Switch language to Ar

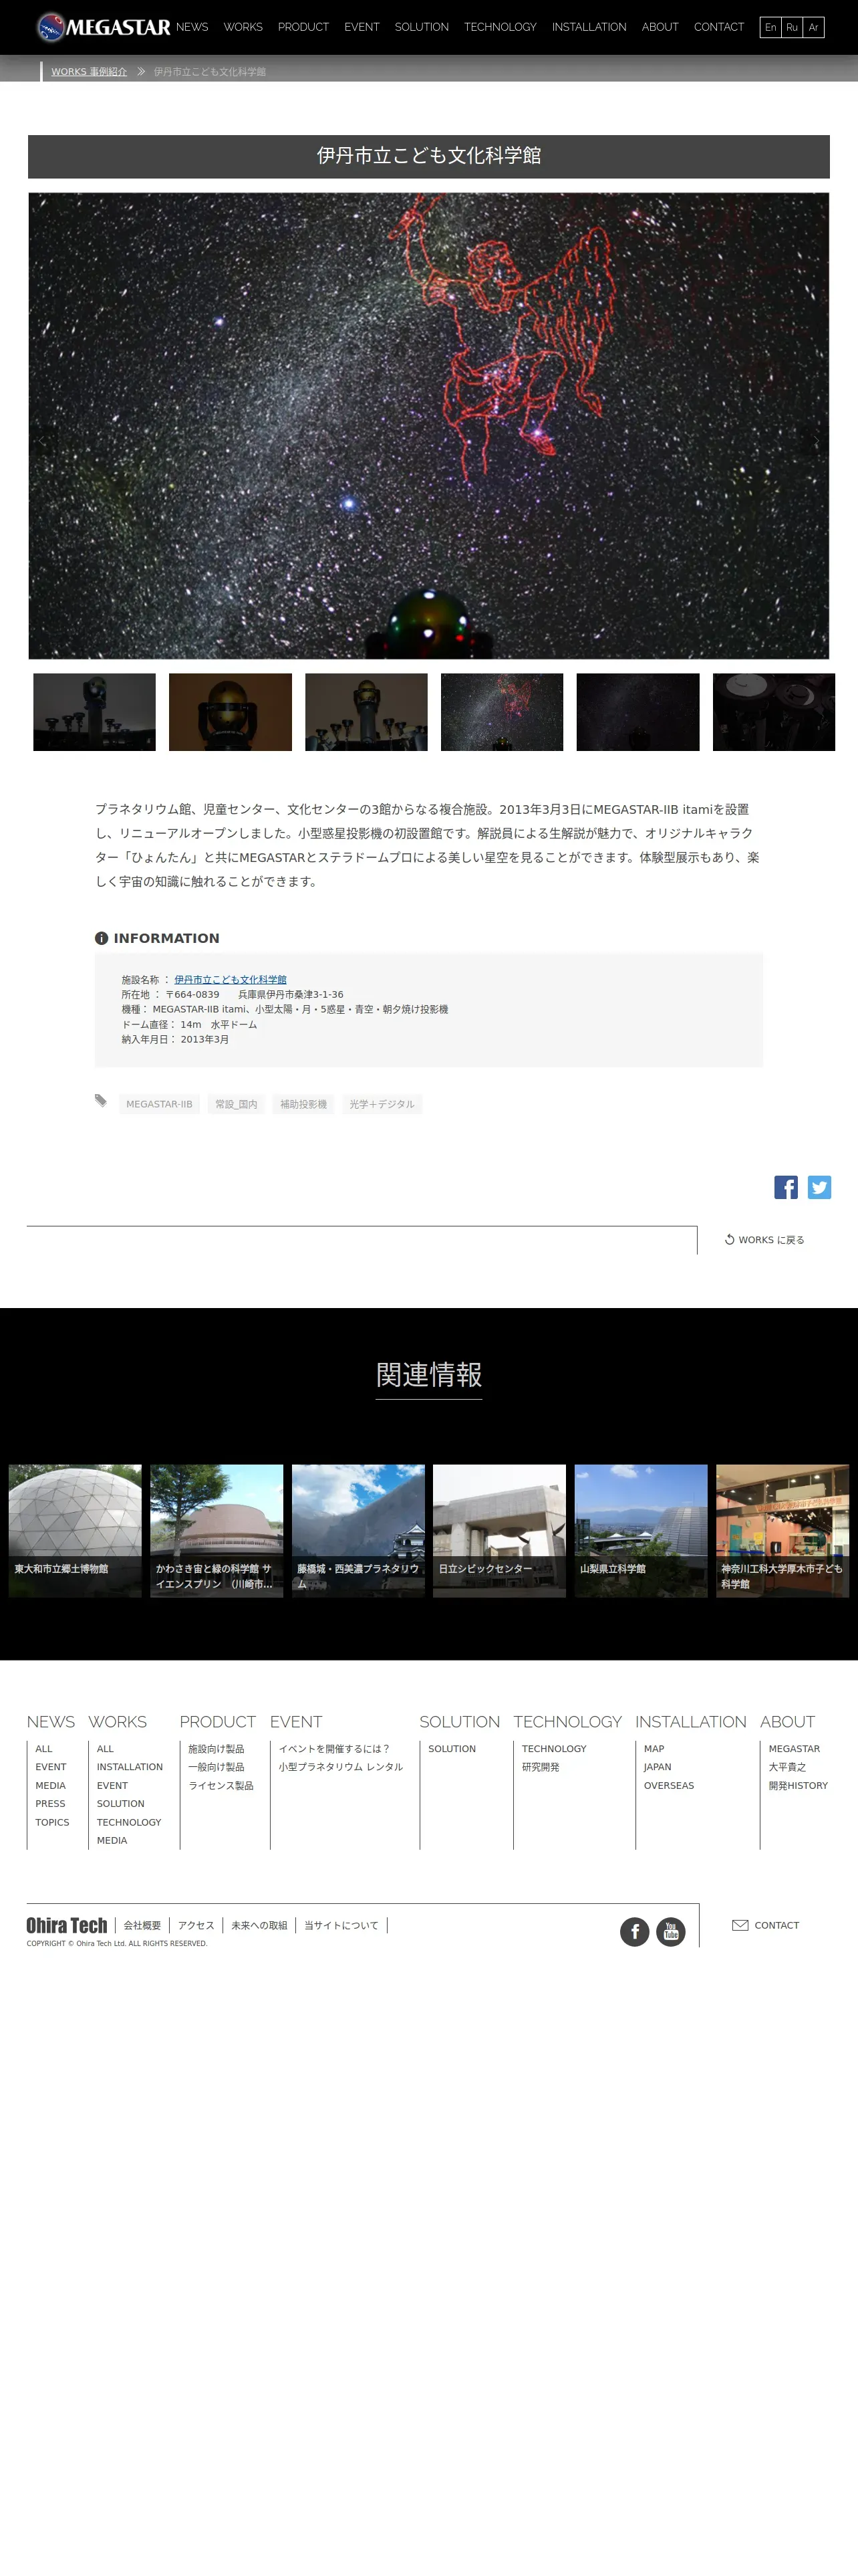coord(813,27)
